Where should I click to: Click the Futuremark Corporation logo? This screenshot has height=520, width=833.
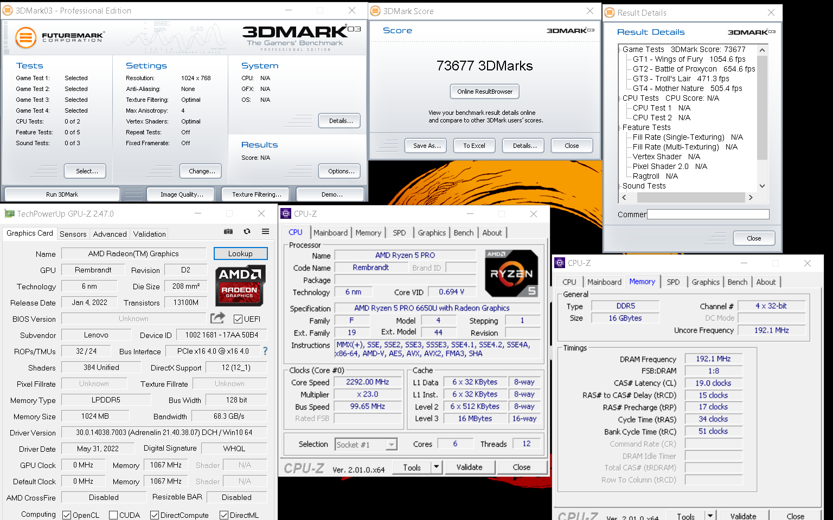pos(60,37)
